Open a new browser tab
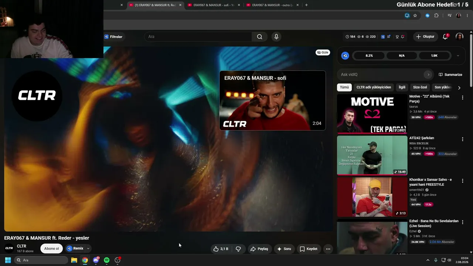 (306, 5)
